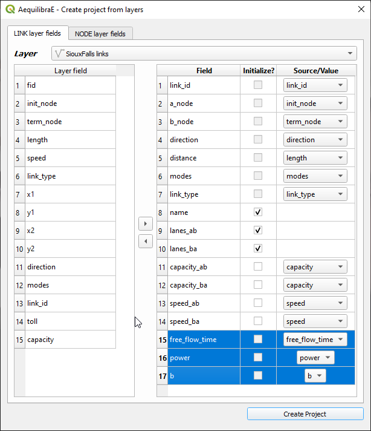371x431 pixels.
Task: Click the Source/Value column header
Action: pyautogui.click(x=317, y=71)
